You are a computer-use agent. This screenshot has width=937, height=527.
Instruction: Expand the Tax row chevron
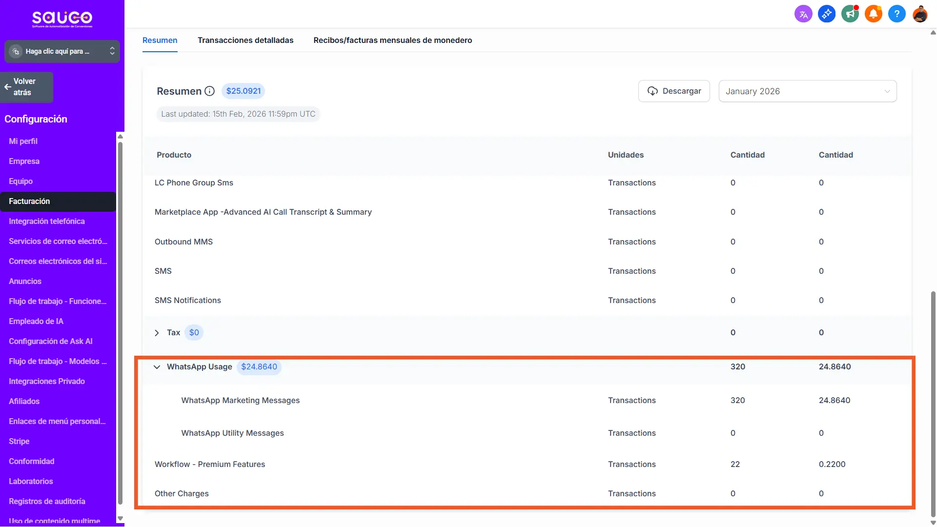[157, 333]
